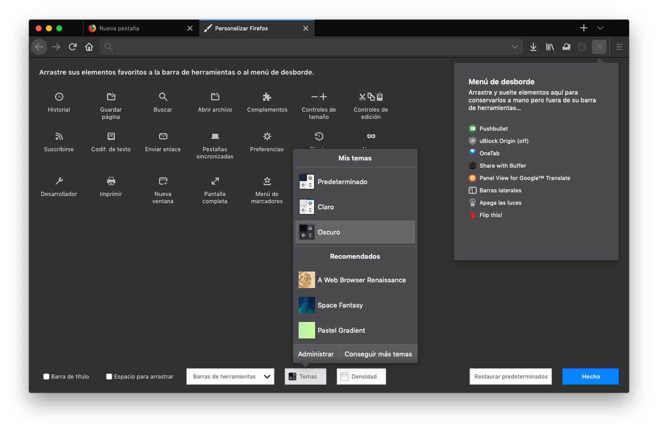
Task: Choose the Predeterminado theme
Action: (x=355, y=182)
